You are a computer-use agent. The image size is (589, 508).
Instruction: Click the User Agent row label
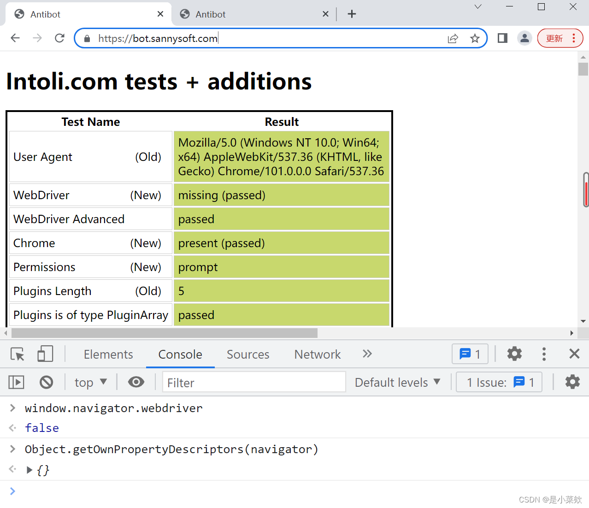pos(43,157)
